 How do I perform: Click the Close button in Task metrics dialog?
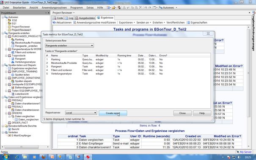click(182, 113)
